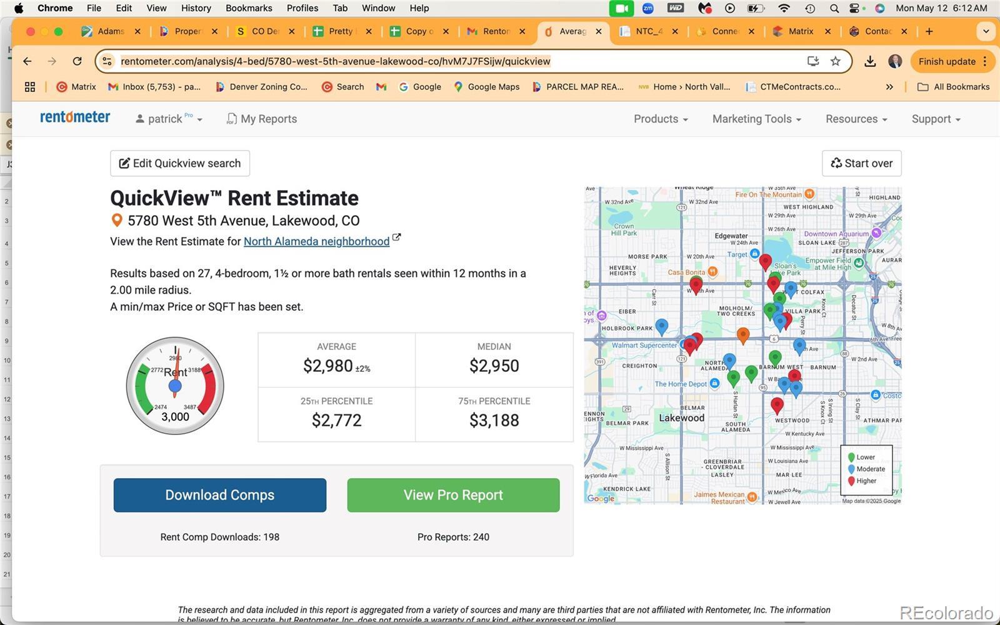1000x625 pixels.
Task: Expand the Marketing Tools dropdown
Action: click(x=757, y=119)
